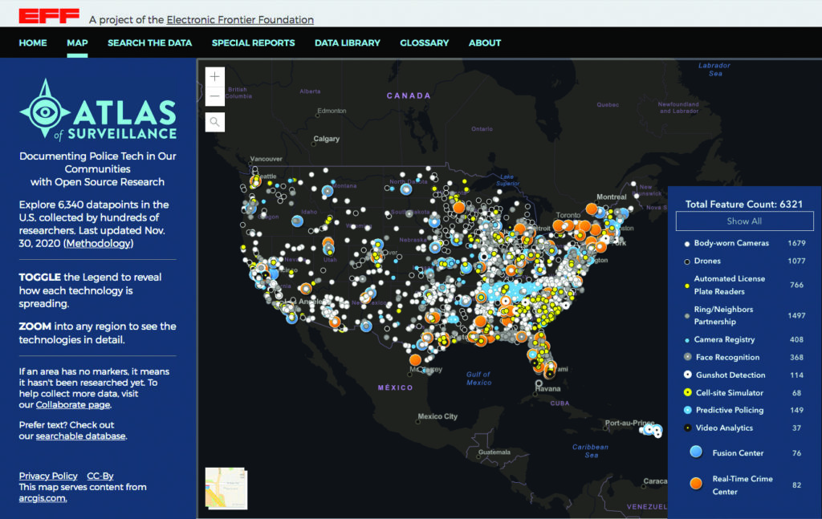
Task: Toggle the Body-worn Cameras legend layer
Action: pyautogui.click(x=731, y=243)
